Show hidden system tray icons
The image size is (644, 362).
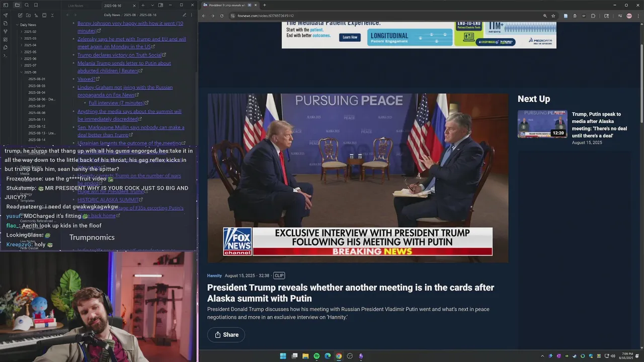pyautogui.click(x=542, y=356)
